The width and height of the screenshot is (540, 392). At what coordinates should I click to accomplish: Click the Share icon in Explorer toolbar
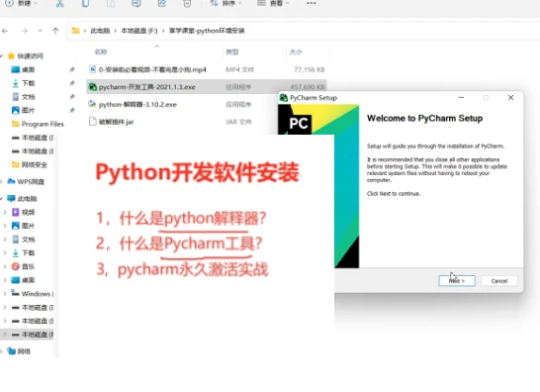tap(162, 3)
